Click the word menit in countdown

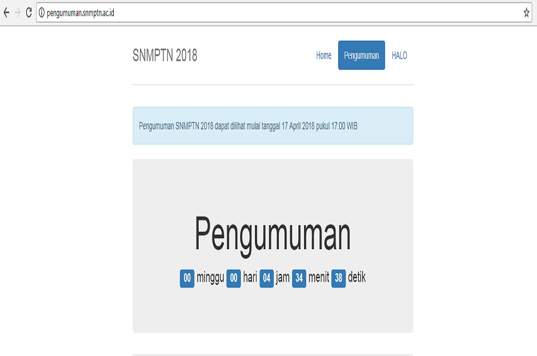318,277
